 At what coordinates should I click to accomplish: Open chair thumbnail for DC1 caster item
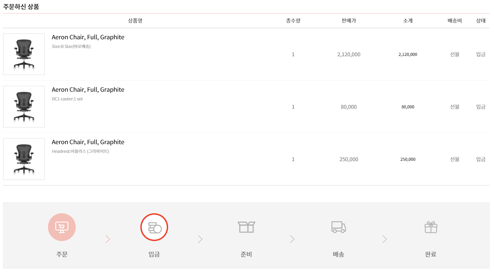(x=24, y=107)
